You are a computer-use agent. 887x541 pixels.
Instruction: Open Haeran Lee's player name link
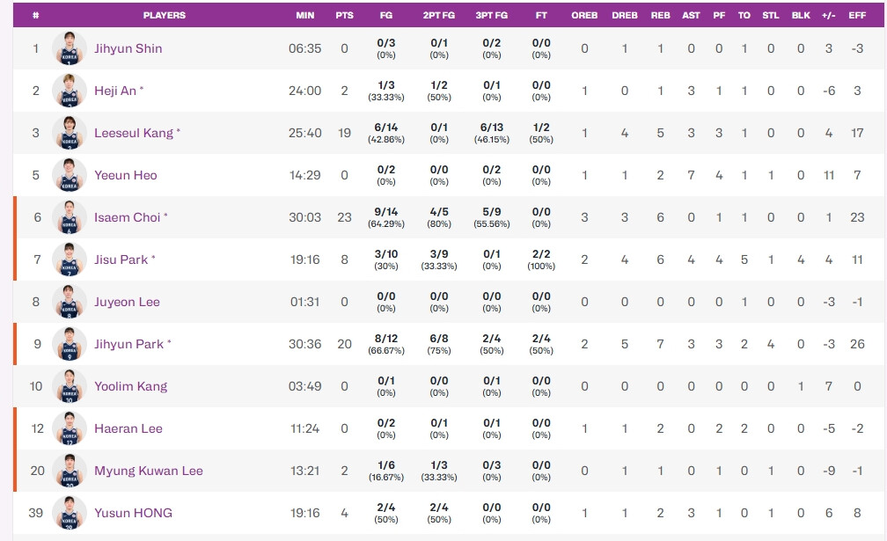click(127, 428)
